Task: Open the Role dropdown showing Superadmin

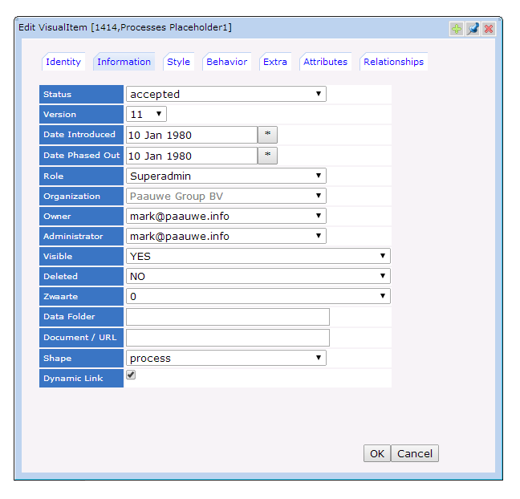Action: tap(225, 176)
